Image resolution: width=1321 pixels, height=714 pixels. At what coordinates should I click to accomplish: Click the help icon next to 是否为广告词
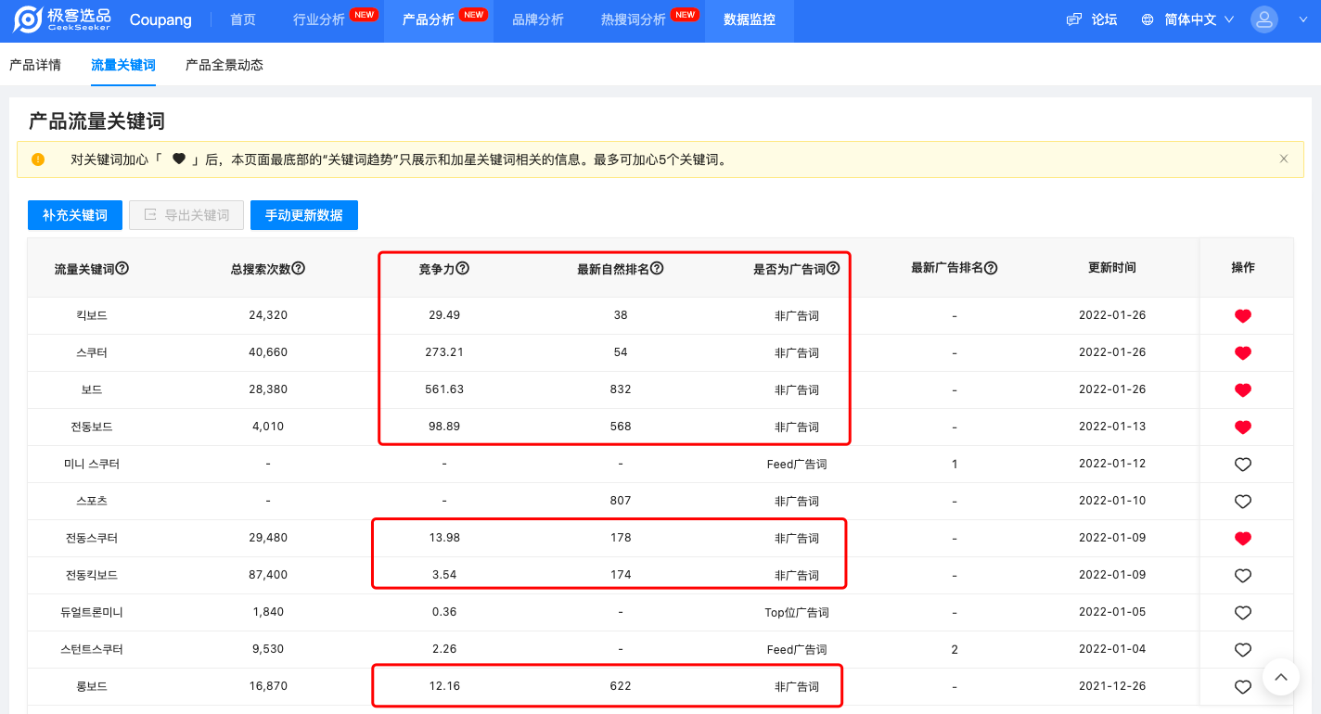(832, 267)
